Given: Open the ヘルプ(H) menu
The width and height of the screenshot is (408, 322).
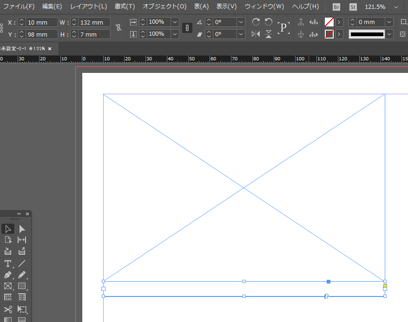Looking at the screenshot, I should click(x=305, y=6).
